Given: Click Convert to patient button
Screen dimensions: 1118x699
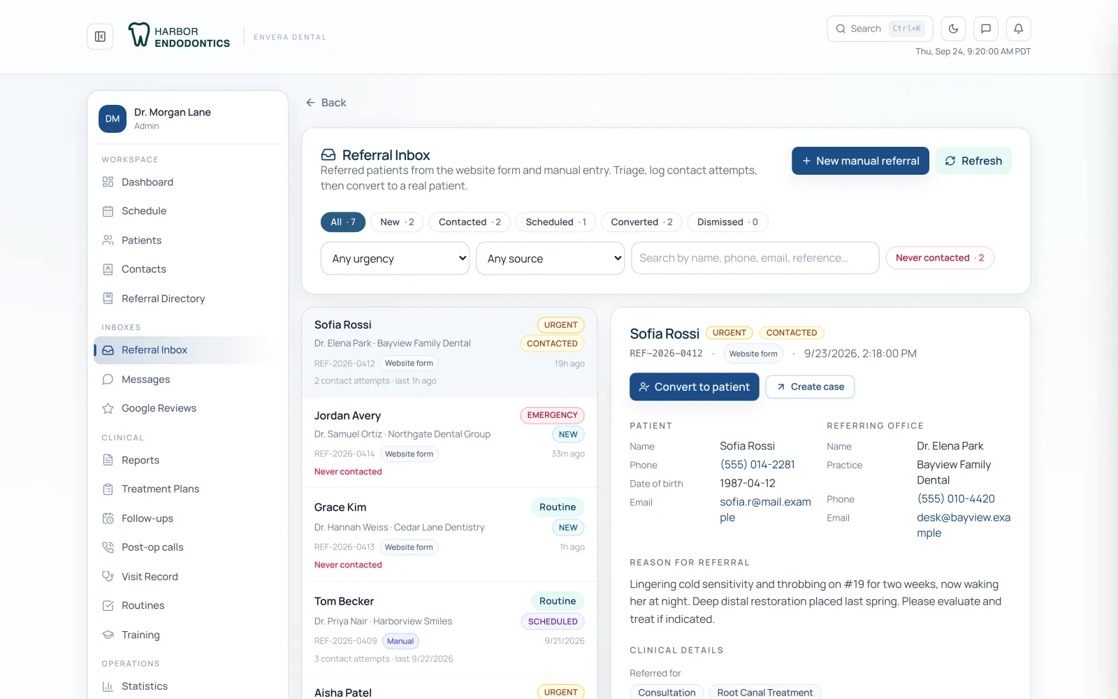Looking at the screenshot, I should (x=694, y=387).
